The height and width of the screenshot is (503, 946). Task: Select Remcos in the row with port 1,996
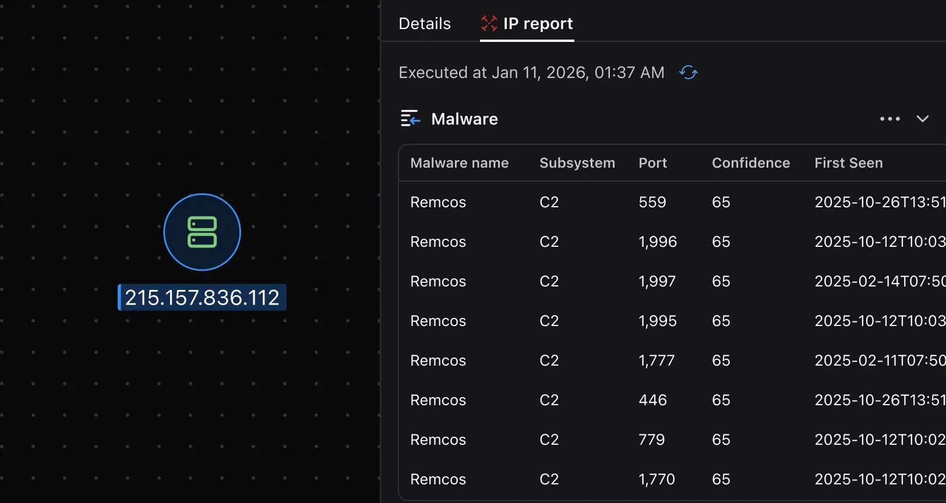click(x=438, y=242)
